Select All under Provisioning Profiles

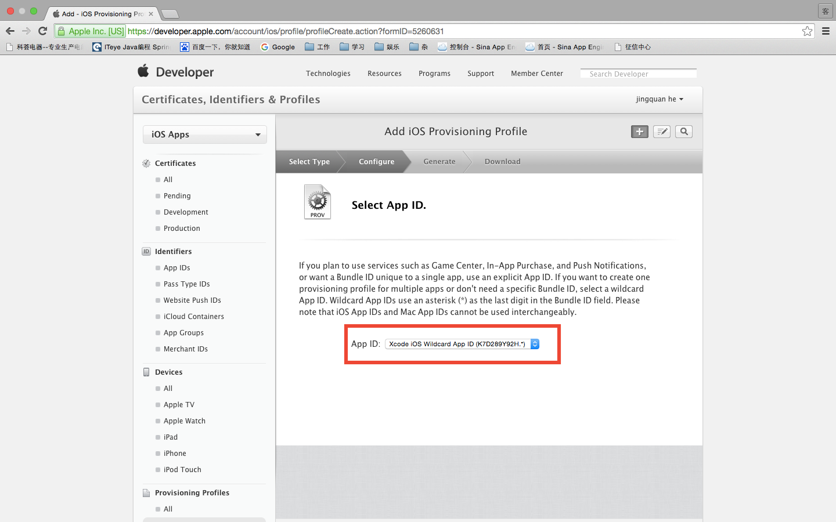[168, 509]
